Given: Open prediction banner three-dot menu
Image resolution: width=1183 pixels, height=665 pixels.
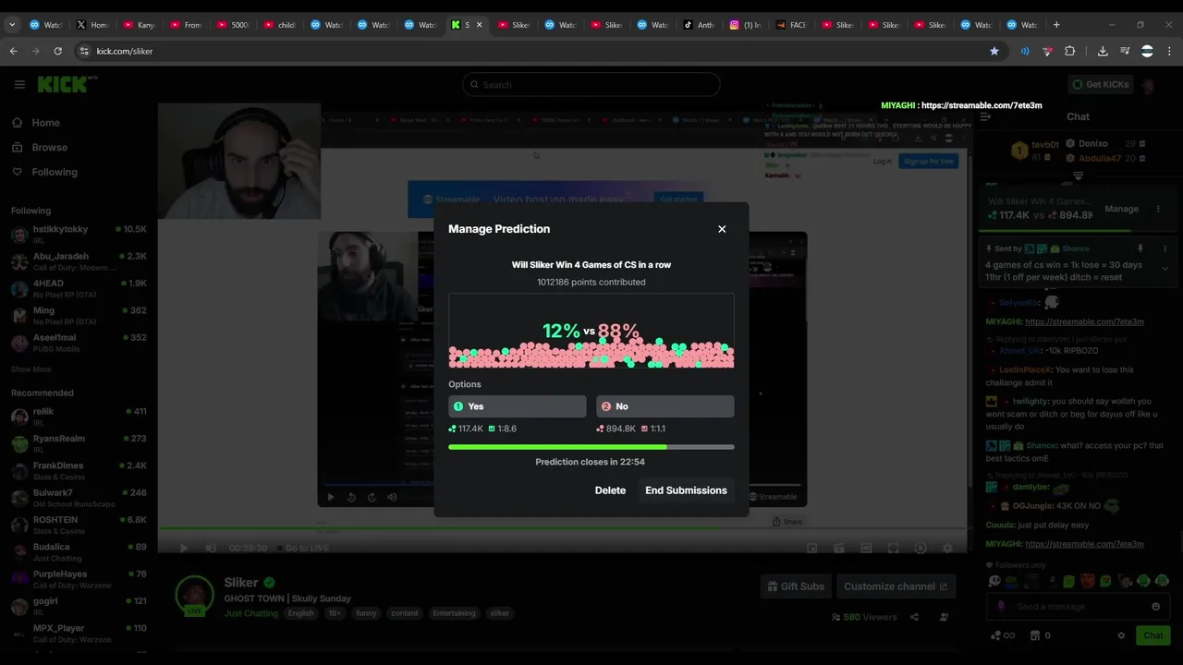Looking at the screenshot, I should 1157,209.
